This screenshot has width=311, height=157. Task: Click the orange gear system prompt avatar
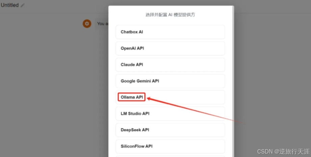[x=87, y=24]
